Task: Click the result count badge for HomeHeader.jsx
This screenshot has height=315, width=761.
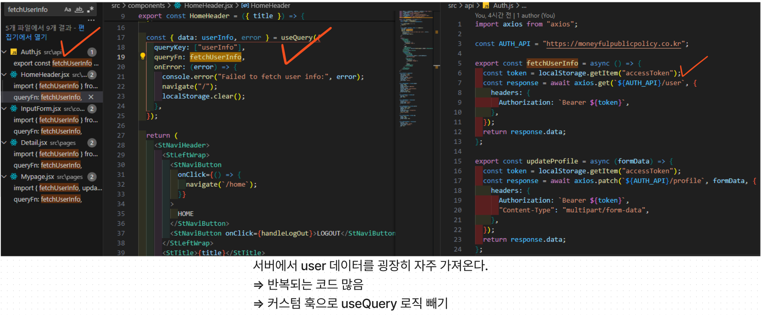Action: [x=92, y=74]
